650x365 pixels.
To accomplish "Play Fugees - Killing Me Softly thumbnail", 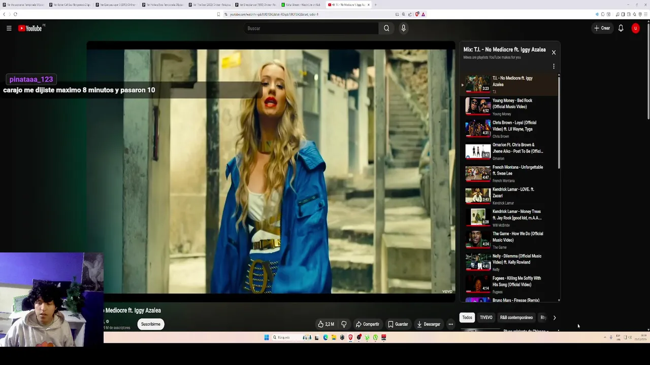I will [x=478, y=284].
